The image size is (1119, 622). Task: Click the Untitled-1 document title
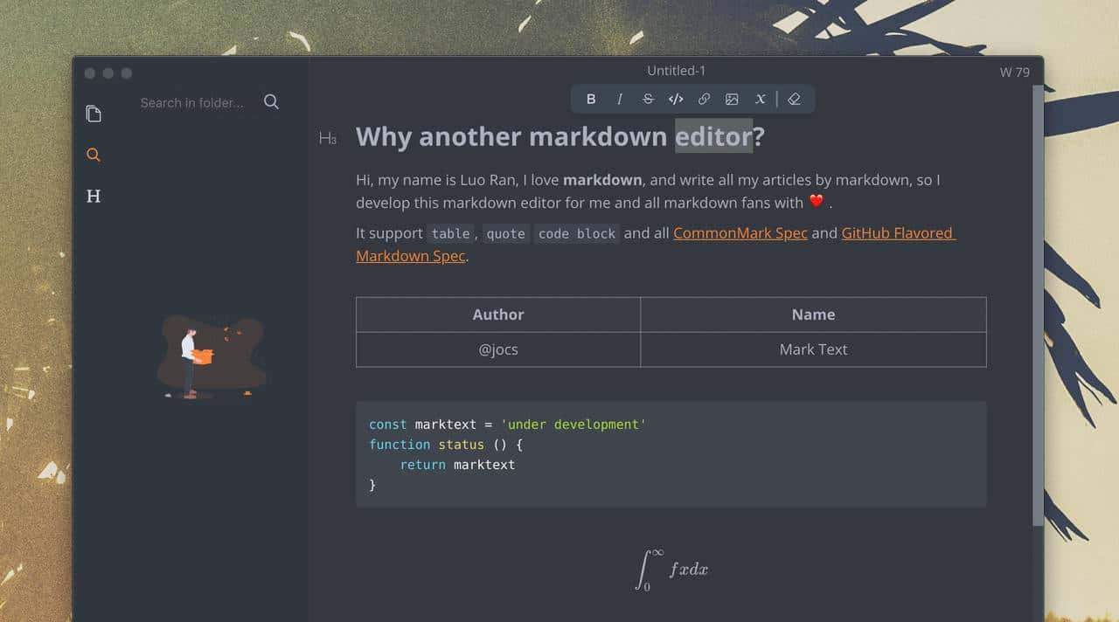pos(675,70)
